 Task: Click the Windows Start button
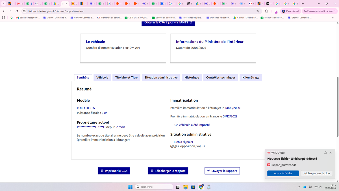click(x=130, y=187)
